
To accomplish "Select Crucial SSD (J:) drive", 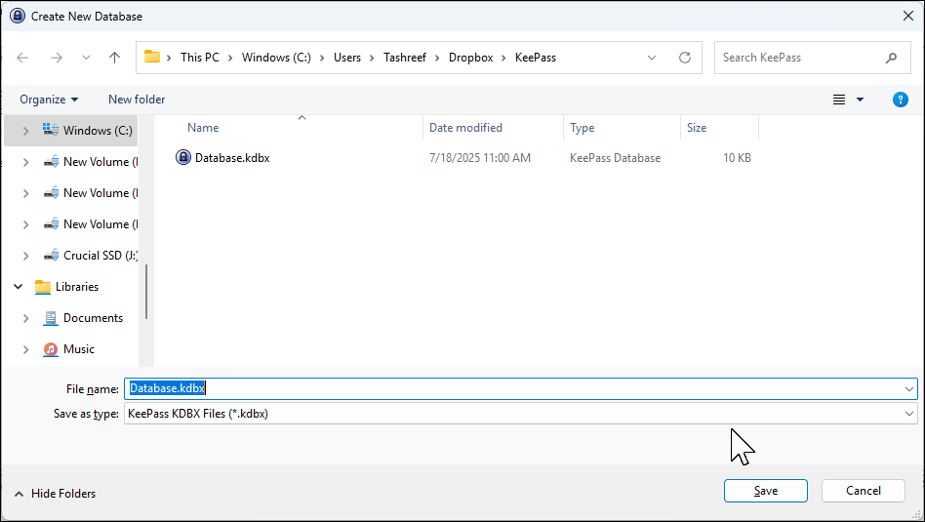I will click(101, 256).
